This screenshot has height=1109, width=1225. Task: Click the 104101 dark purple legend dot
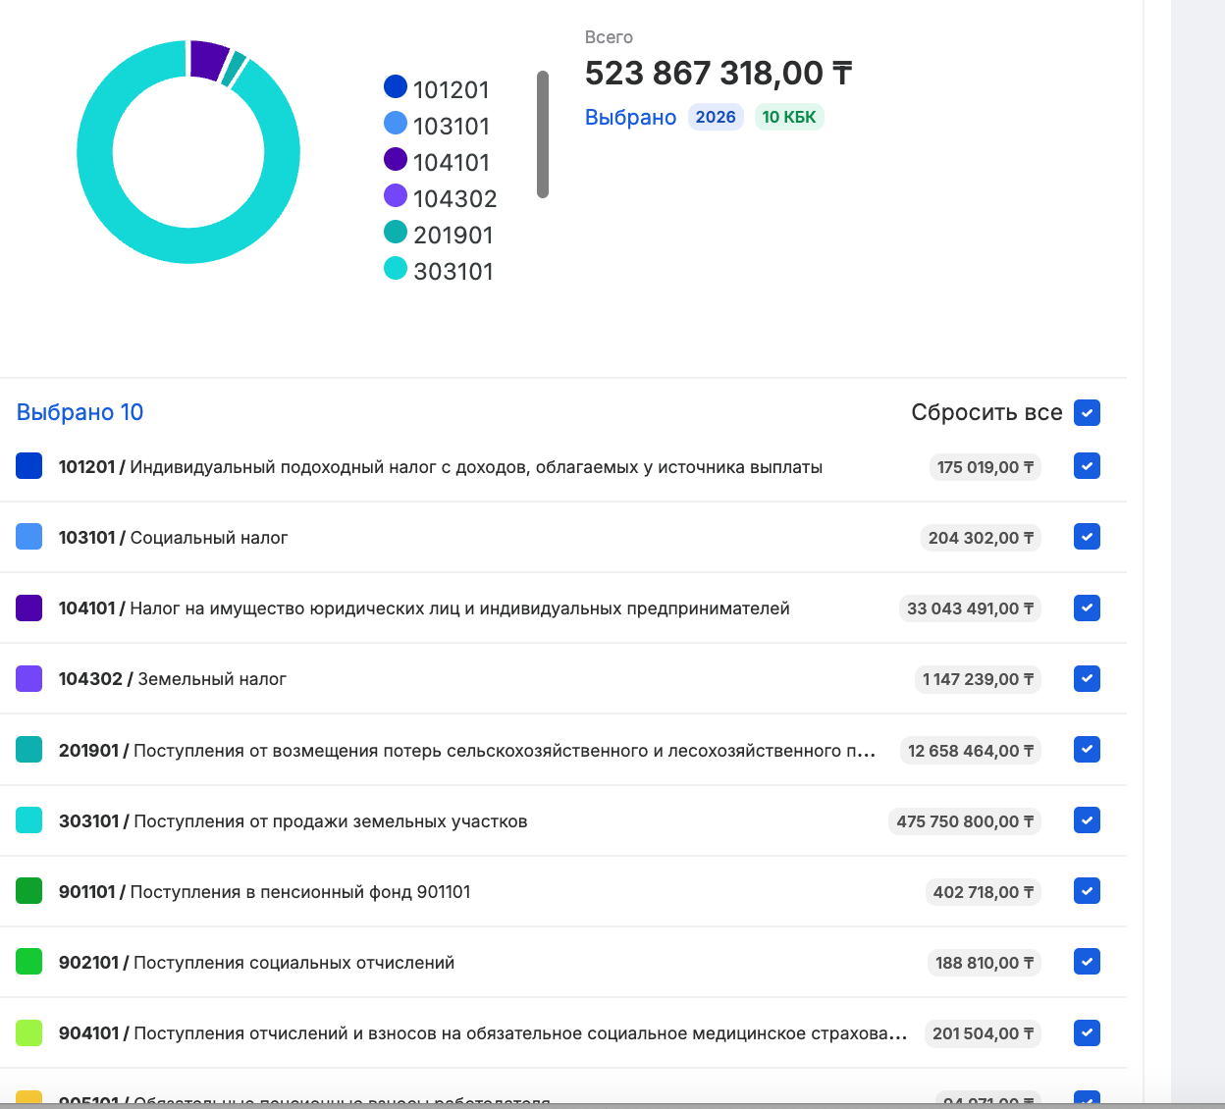pos(396,160)
